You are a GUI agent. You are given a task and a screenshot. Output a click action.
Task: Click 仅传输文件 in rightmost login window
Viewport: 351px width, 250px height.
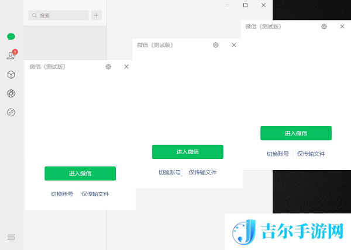311,154
